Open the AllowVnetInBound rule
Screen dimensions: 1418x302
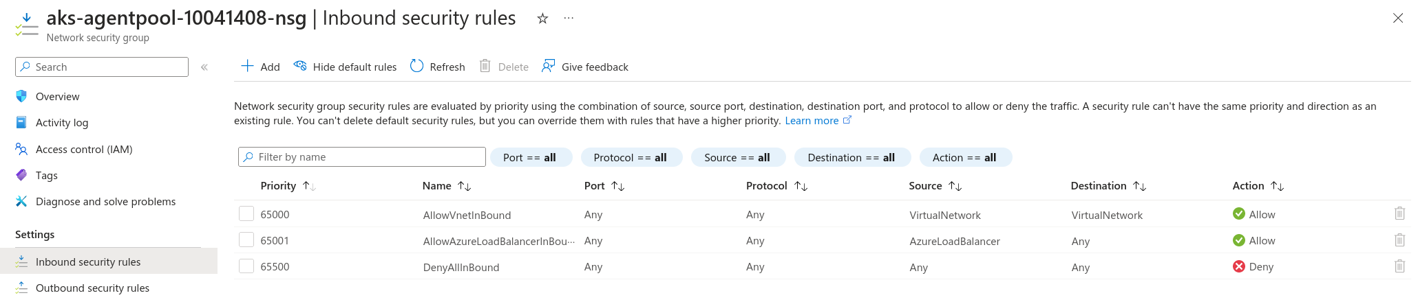click(467, 215)
